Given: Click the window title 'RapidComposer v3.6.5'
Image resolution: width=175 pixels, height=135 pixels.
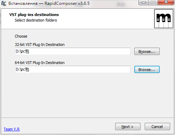Looking at the screenshot, I should tap(67, 3).
